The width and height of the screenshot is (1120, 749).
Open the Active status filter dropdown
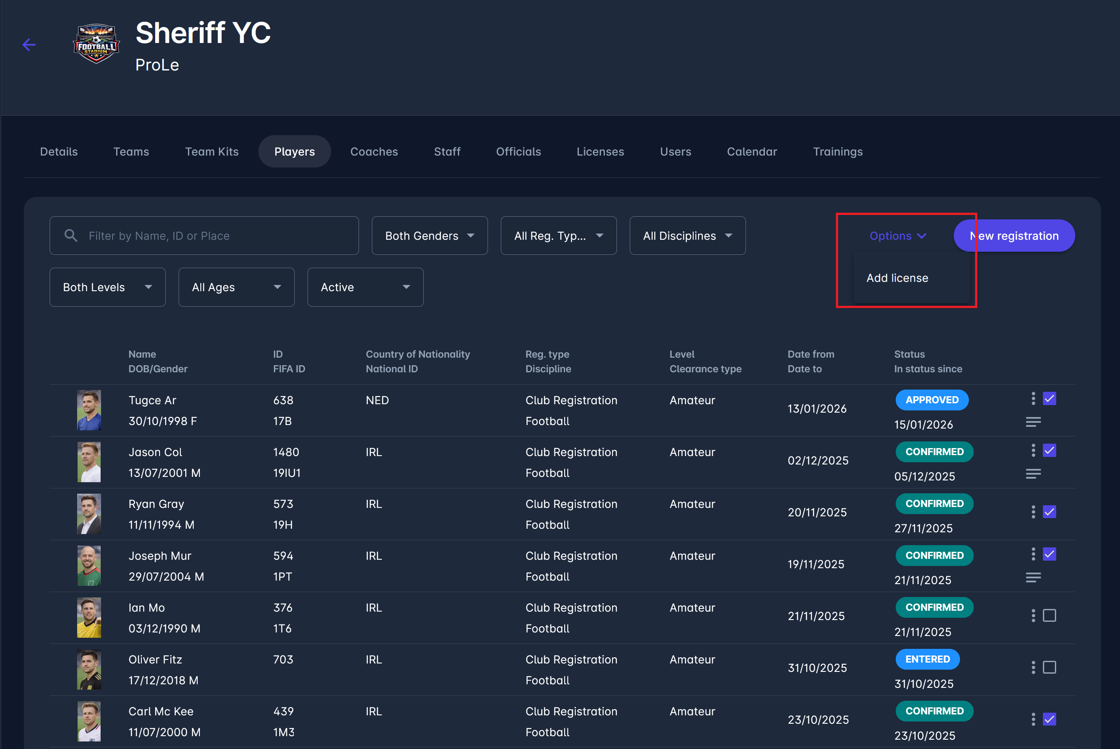click(x=365, y=287)
